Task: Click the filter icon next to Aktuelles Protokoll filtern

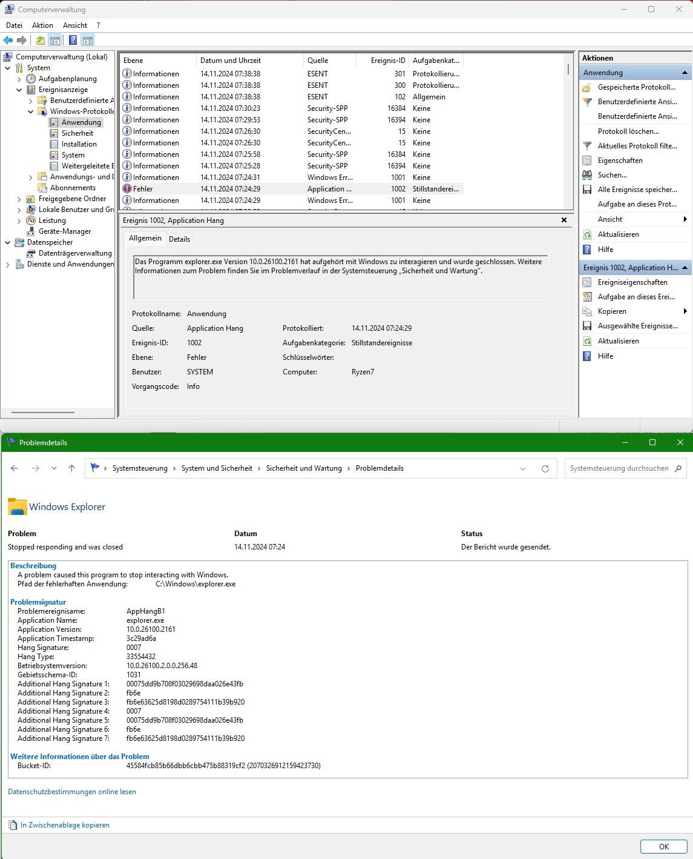Action: (x=586, y=146)
